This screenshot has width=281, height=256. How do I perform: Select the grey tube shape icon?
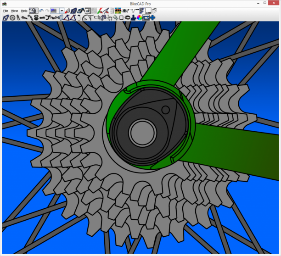pos(61,18)
